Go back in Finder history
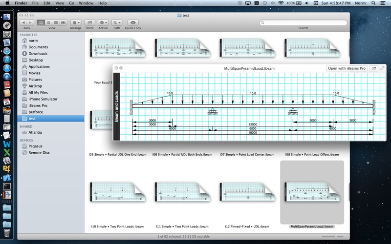The image size is (391, 244). click(23, 22)
